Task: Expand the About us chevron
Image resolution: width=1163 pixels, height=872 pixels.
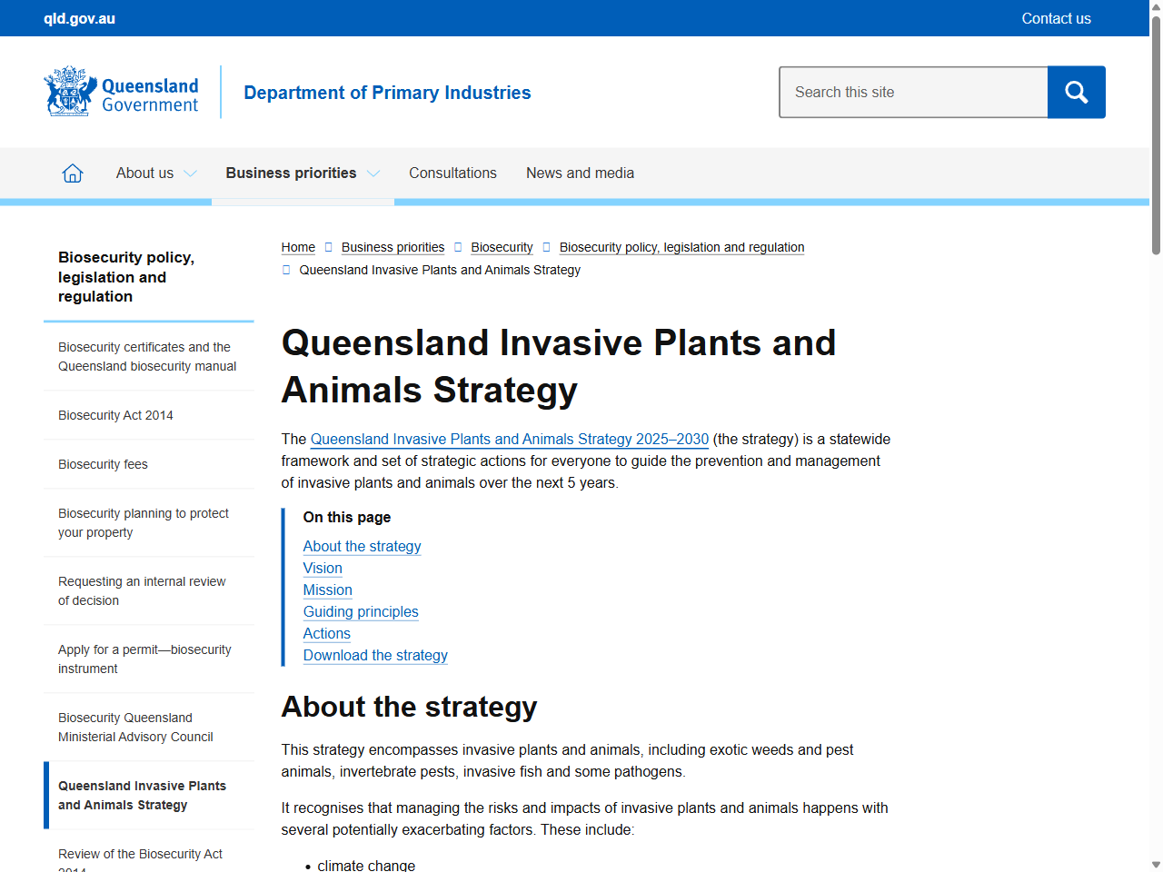Action: pos(190,173)
